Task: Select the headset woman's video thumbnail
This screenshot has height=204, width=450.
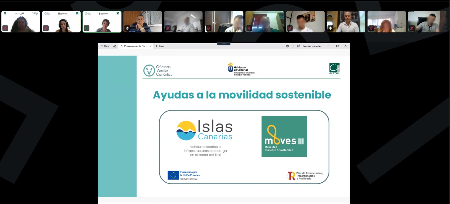Action: coord(61,22)
